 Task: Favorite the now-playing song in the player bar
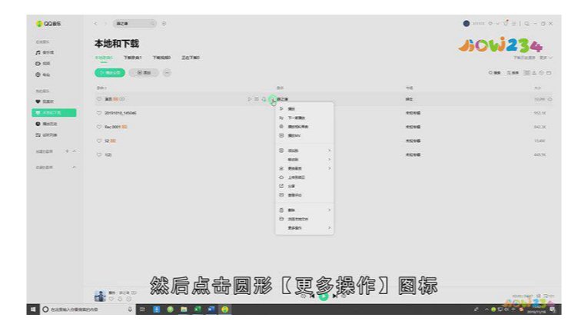pyautogui.click(x=111, y=299)
